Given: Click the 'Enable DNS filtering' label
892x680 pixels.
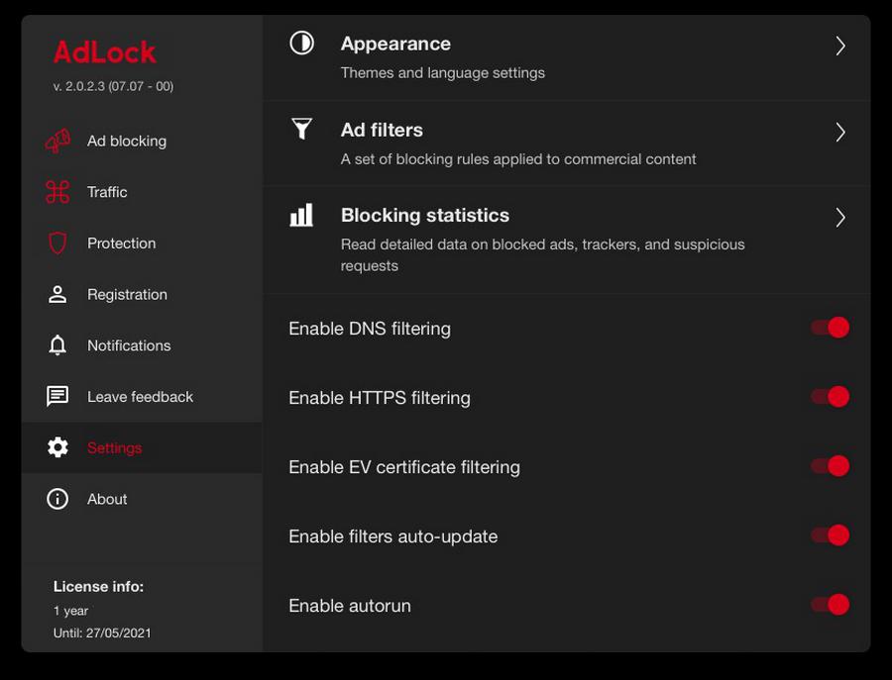Looking at the screenshot, I should click(370, 329).
